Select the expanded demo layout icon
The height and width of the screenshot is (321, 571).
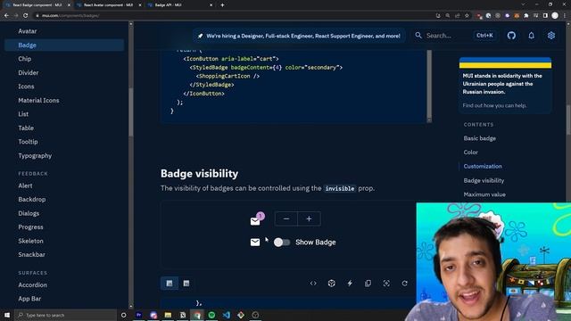(186, 284)
